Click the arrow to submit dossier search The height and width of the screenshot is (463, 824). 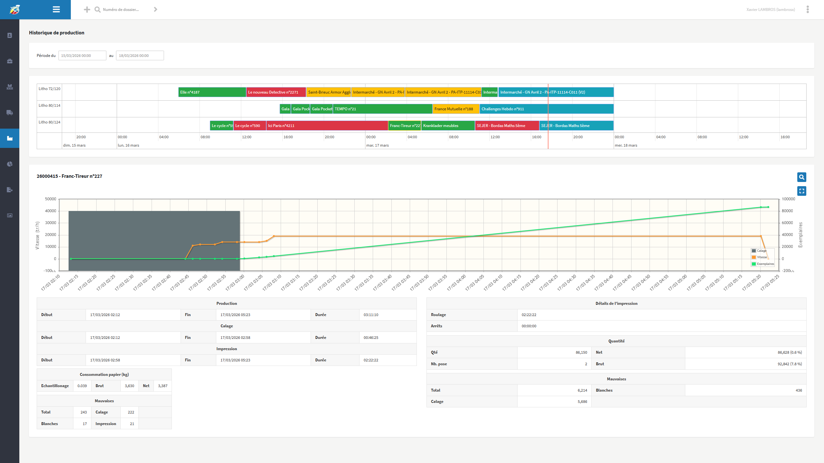click(x=155, y=10)
